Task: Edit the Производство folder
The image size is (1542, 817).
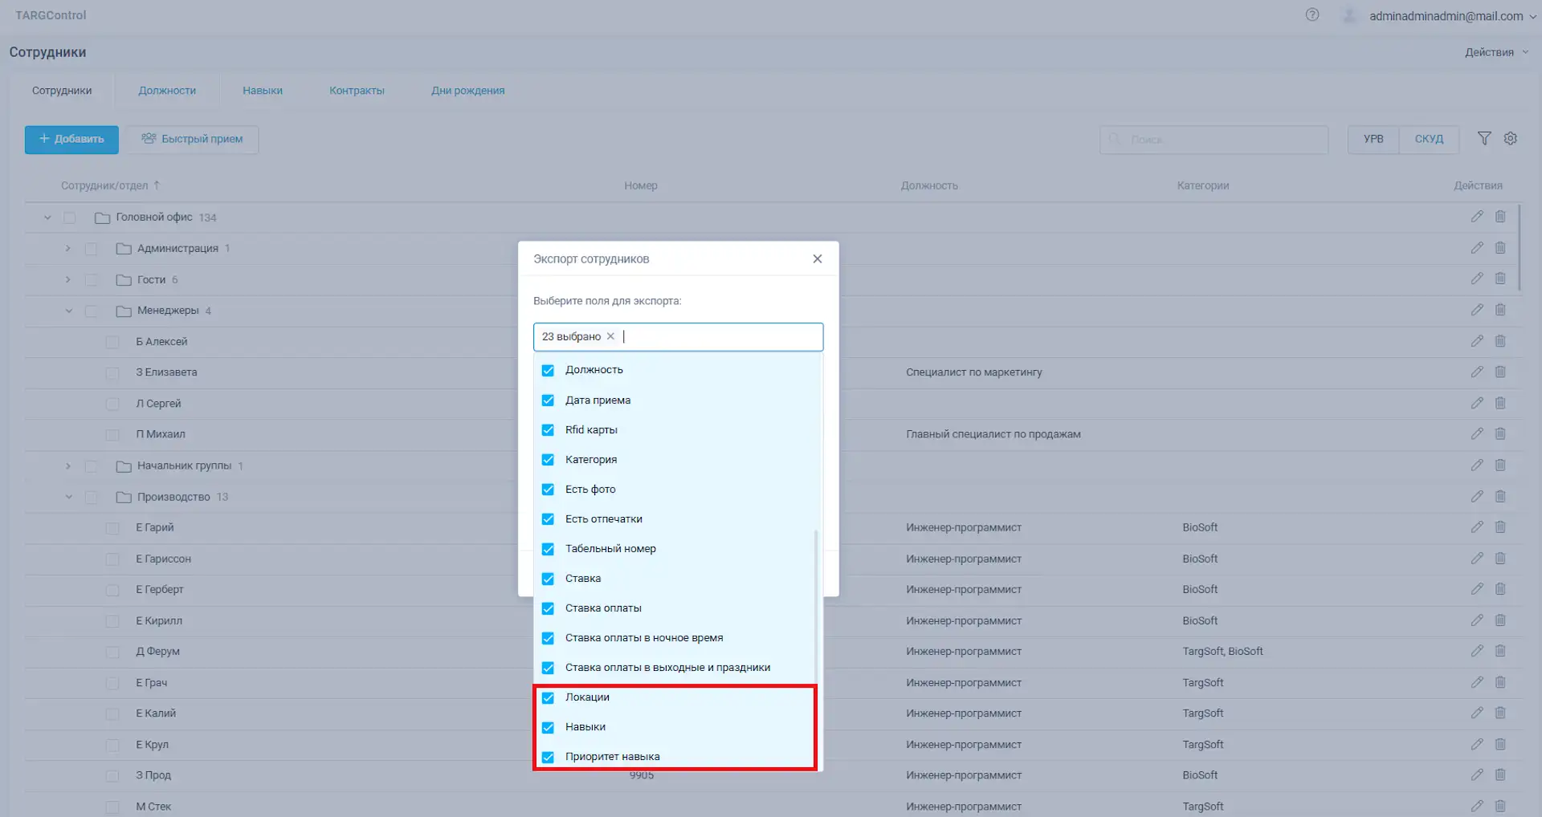Action: pos(1477,497)
